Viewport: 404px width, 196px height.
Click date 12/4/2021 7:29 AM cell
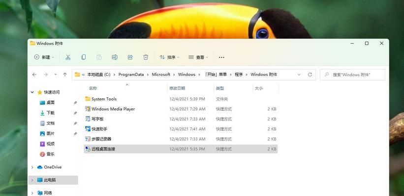pos(187,109)
